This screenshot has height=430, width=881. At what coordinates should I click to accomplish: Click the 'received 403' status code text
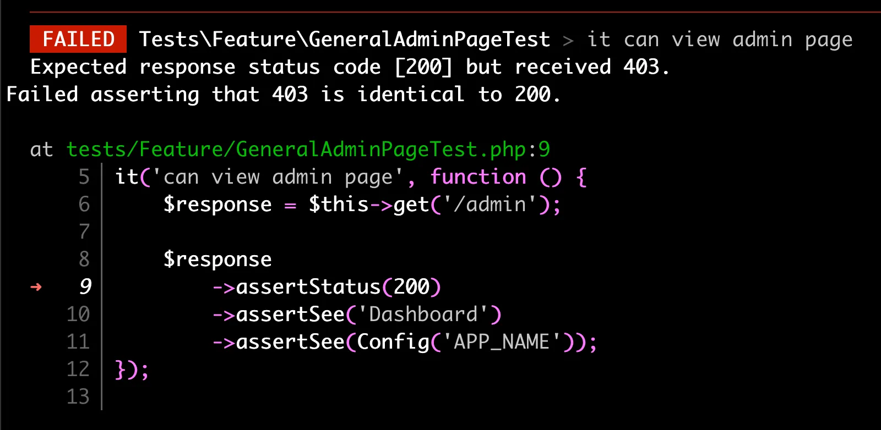(592, 67)
